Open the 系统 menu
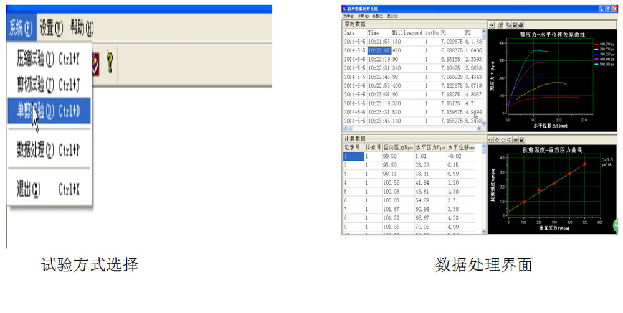Image resolution: width=623 pixels, height=313 pixels. pos(21,28)
